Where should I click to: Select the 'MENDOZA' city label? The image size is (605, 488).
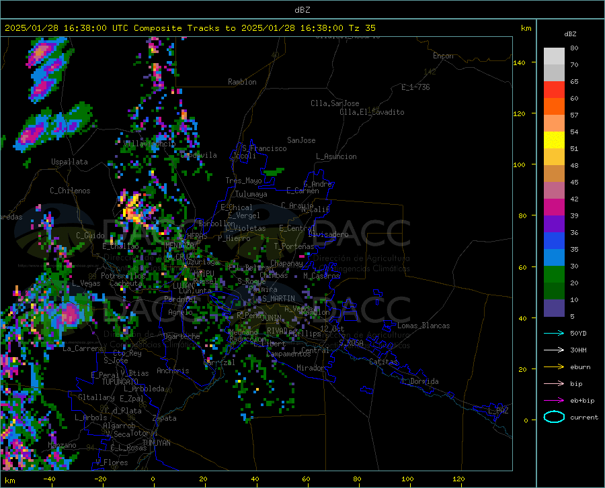[x=179, y=245]
